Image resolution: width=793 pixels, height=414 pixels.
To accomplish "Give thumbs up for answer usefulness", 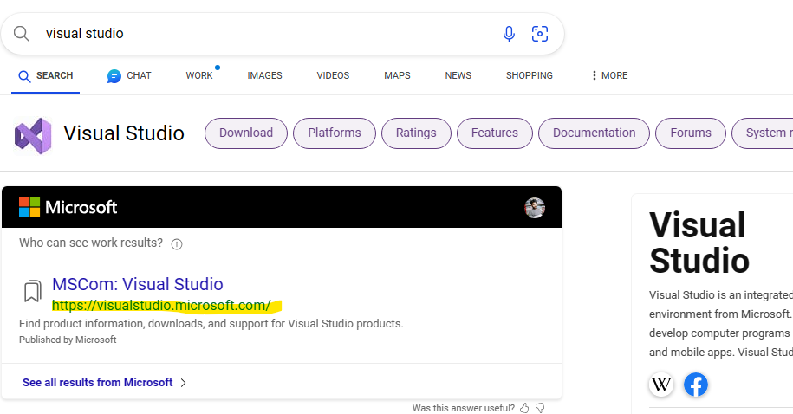I will (524, 408).
